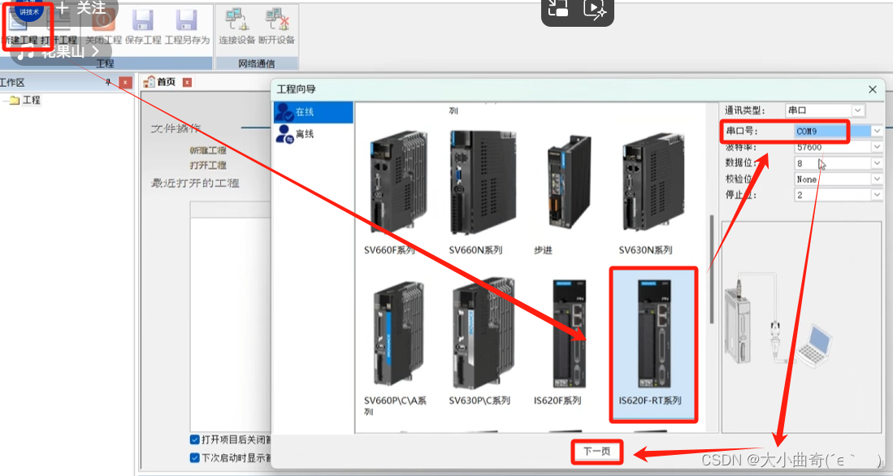Select the 工程 tree folder
The width and height of the screenshot is (893, 476).
[x=25, y=100]
